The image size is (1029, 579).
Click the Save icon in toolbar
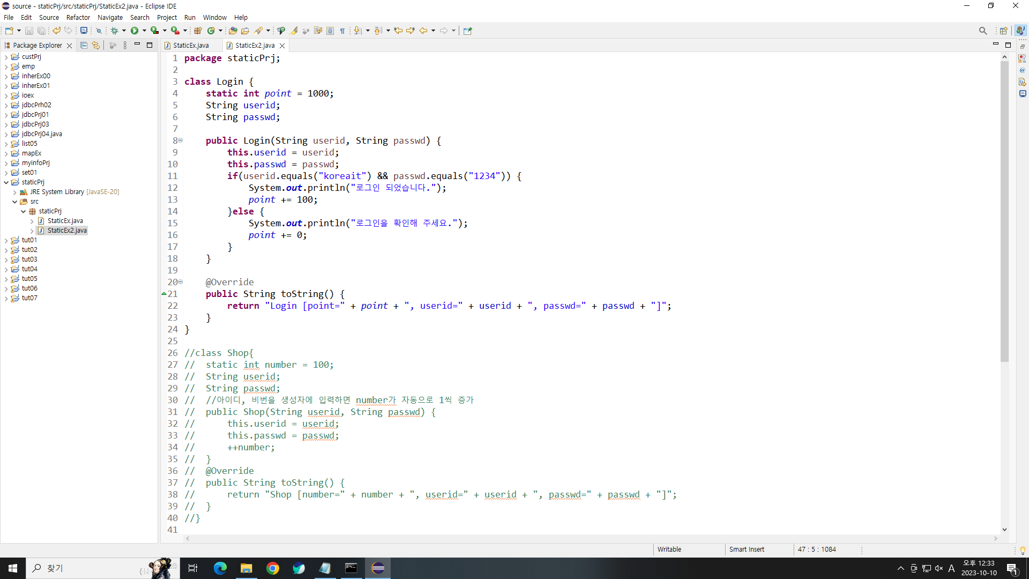click(x=29, y=31)
